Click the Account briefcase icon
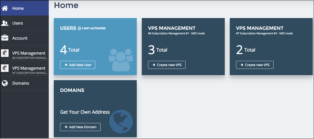The width and height of the screenshot is (314, 139). click(5, 38)
